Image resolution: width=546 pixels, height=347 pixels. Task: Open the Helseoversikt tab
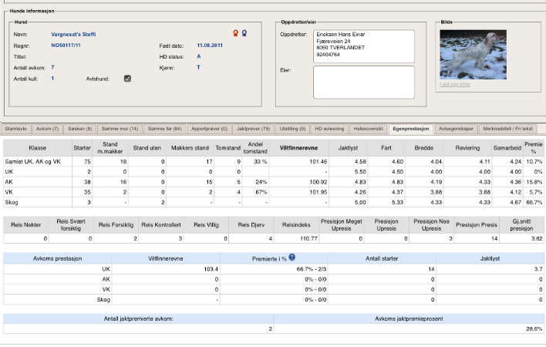point(369,128)
